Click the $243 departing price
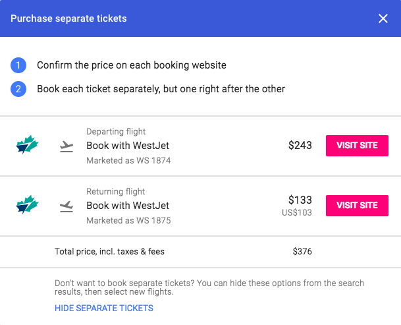 click(x=300, y=145)
